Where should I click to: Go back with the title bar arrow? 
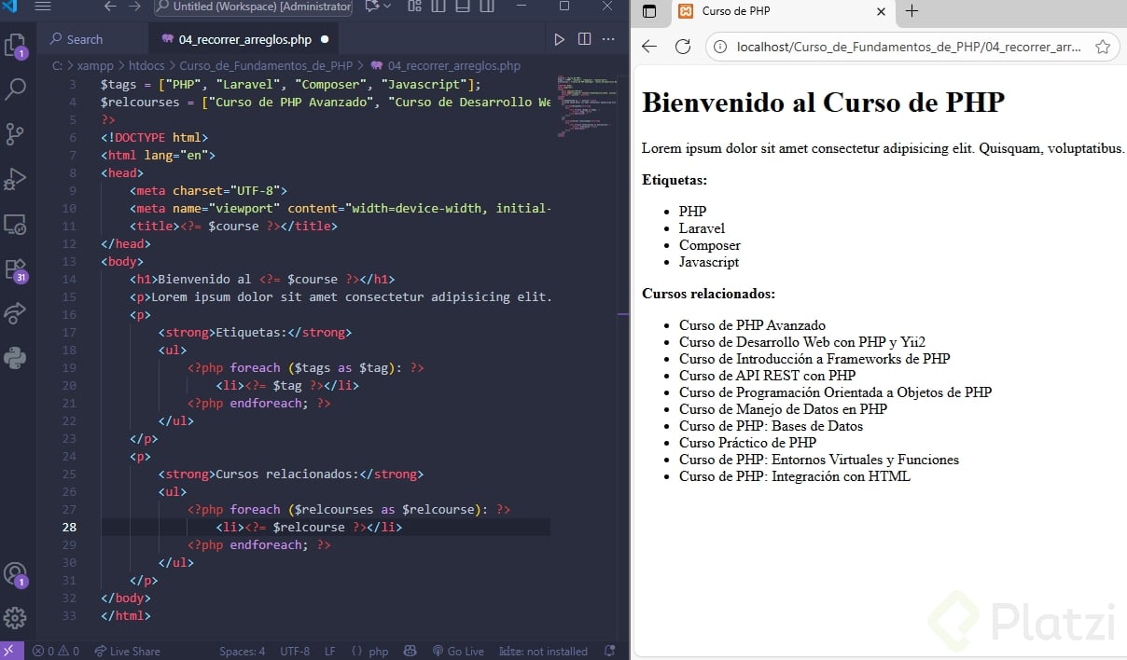pyautogui.click(x=110, y=7)
